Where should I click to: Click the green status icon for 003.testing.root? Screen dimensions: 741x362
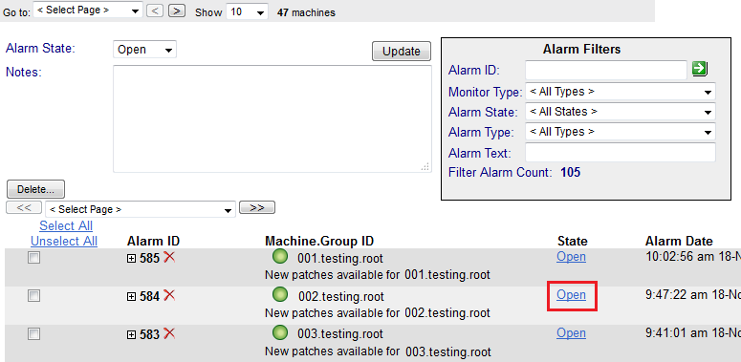point(280,333)
